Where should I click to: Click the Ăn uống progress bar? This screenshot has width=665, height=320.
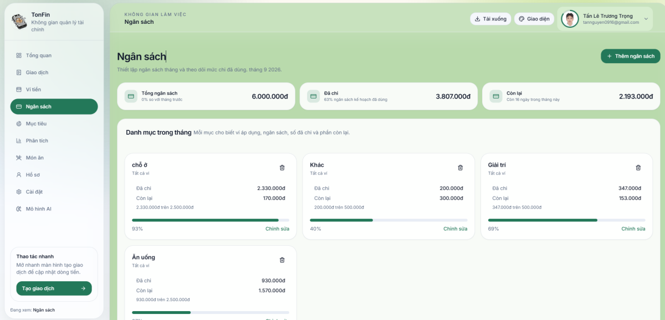click(x=211, y=312)
